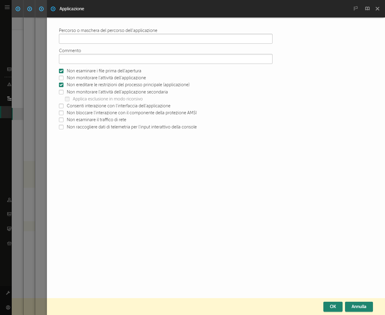Switch to the second stacked dialog layer
Image resolution: width=385 pixels, height=315 pixels.
[x=29, y=9]
